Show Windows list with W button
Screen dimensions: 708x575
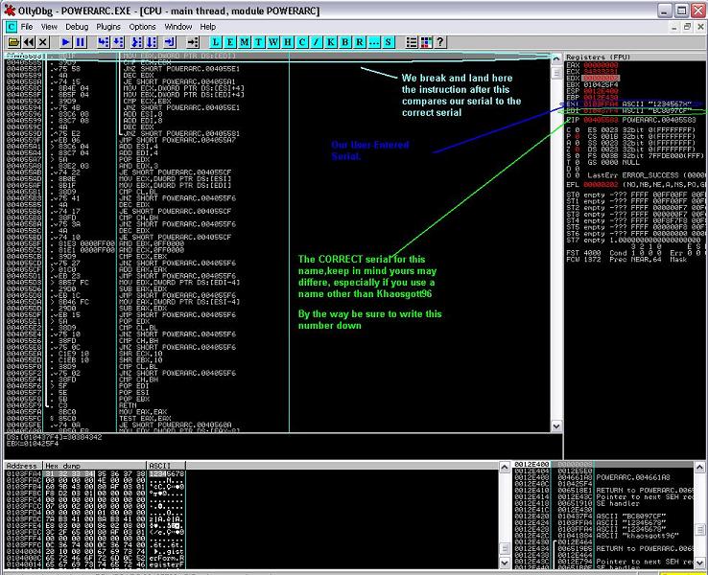[273, 42]
